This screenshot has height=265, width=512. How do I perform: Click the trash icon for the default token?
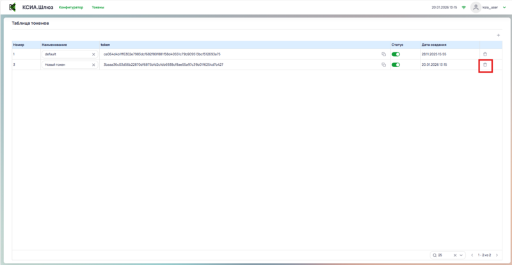[484, 54]
